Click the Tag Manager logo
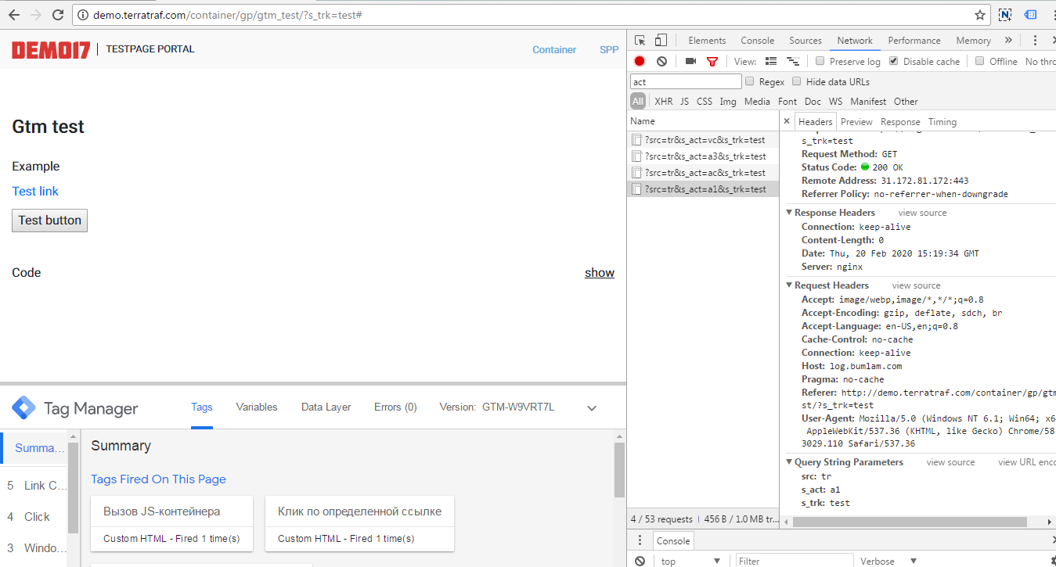The image size is (1056, 567). [23, 407]
